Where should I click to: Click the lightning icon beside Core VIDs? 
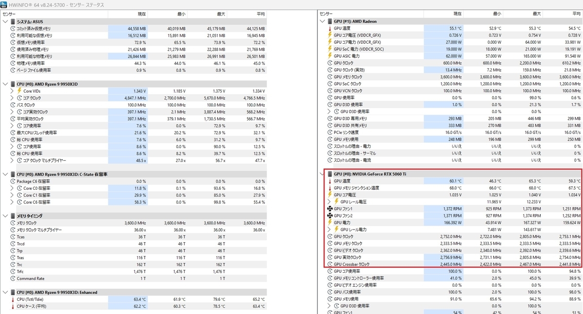click(x=19, y=91)
